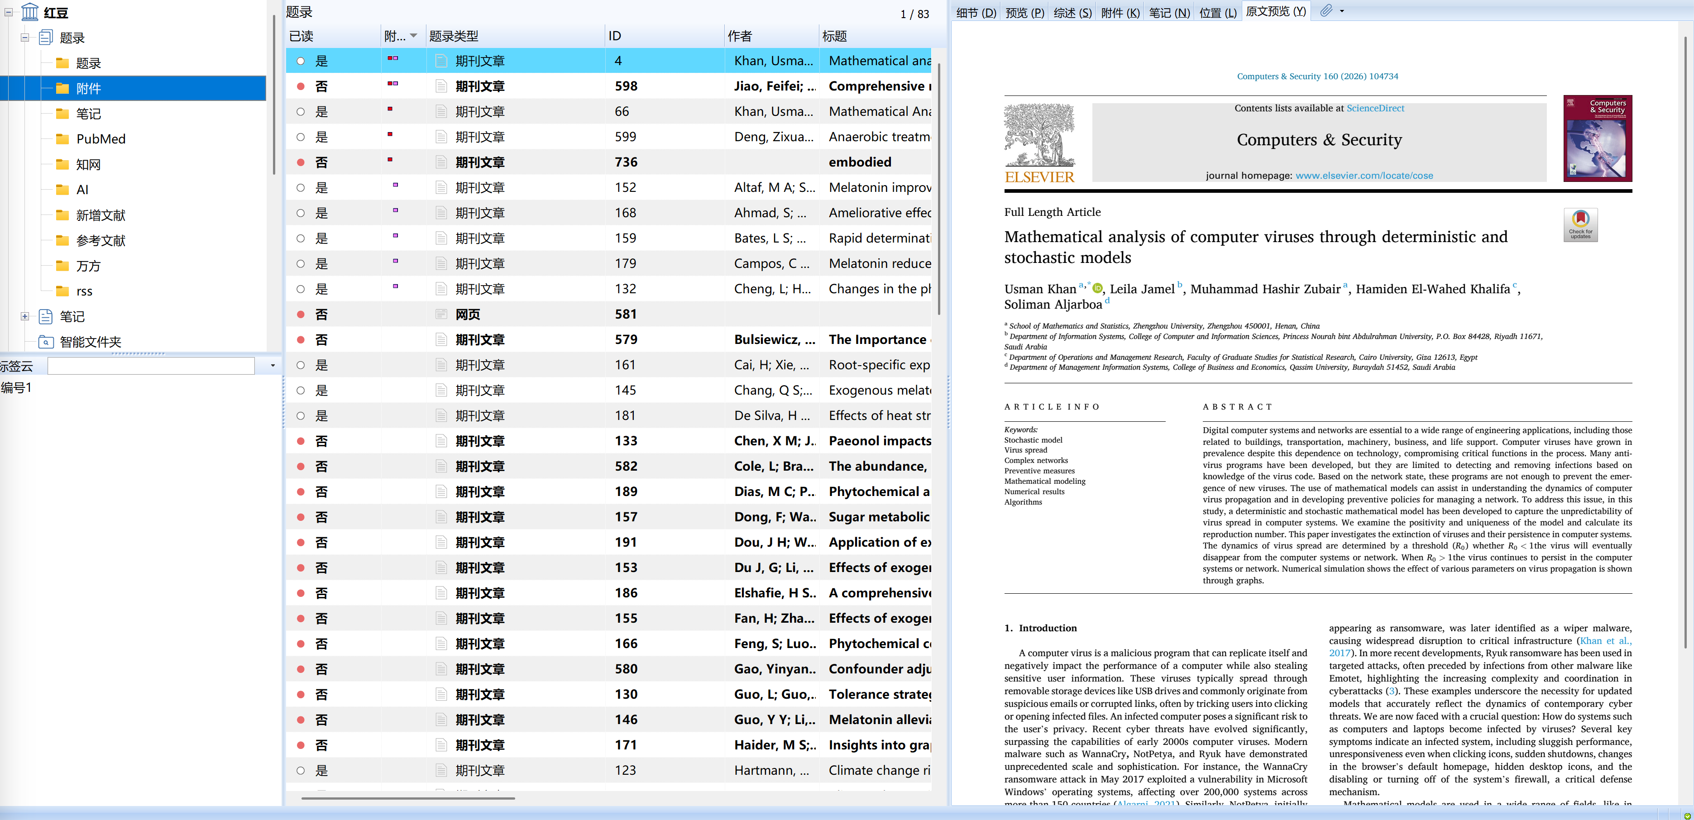Click the journal article icon for ID 4
1694x820 pixels.
441,61
